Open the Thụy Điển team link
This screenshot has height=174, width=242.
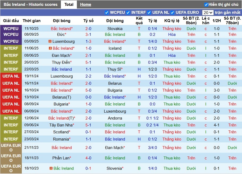[61, 62]
